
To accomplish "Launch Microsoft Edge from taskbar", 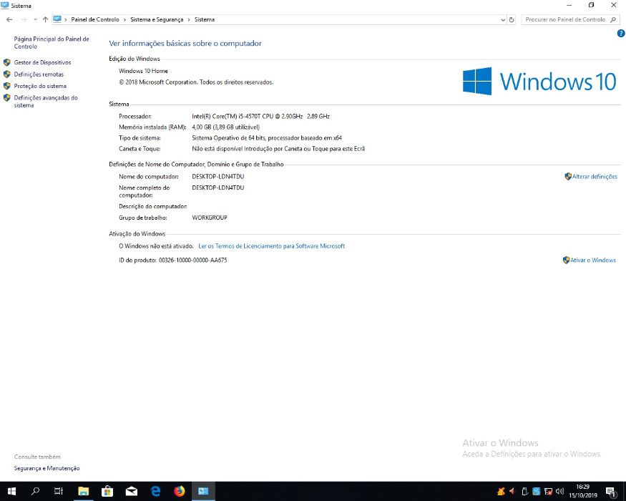I will [x=155, y=491].
